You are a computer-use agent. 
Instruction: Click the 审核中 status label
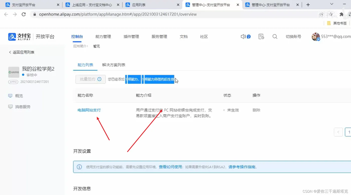pos(32,75)
